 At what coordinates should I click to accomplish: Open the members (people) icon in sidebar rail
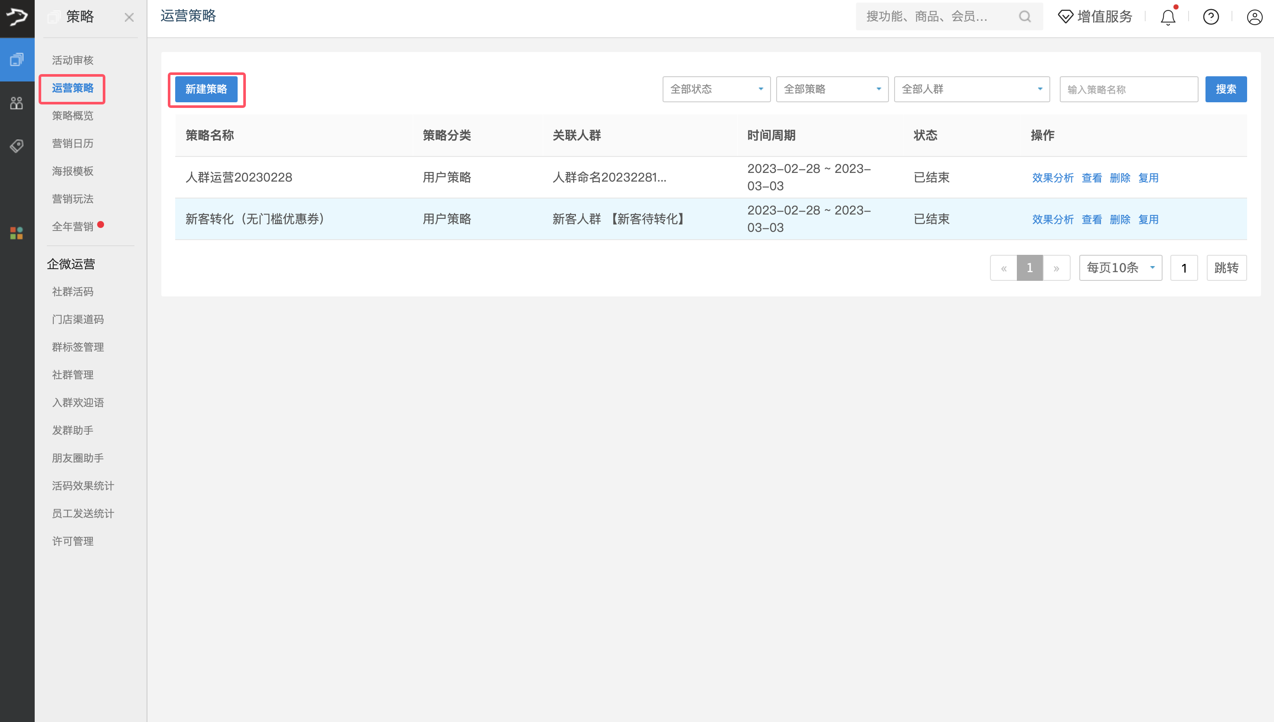tap(16, 103)
